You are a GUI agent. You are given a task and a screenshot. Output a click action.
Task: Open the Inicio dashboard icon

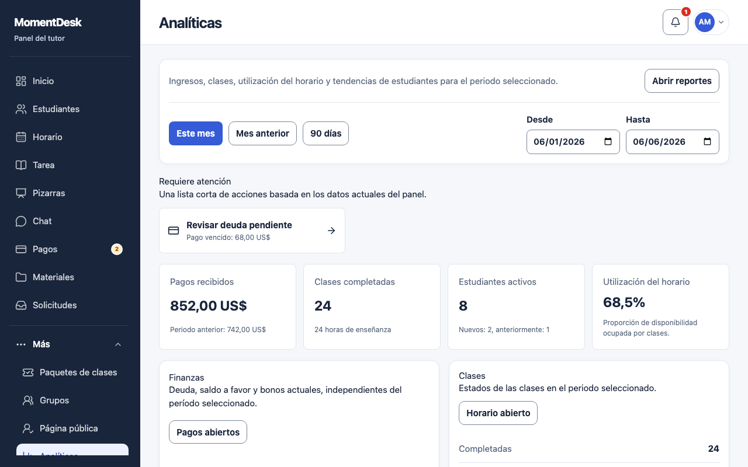pos(21,81)
